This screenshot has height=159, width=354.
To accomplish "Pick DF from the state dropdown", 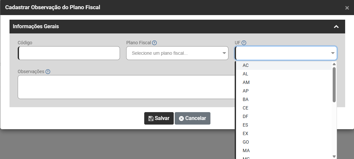I will click(x=246, y=116).
